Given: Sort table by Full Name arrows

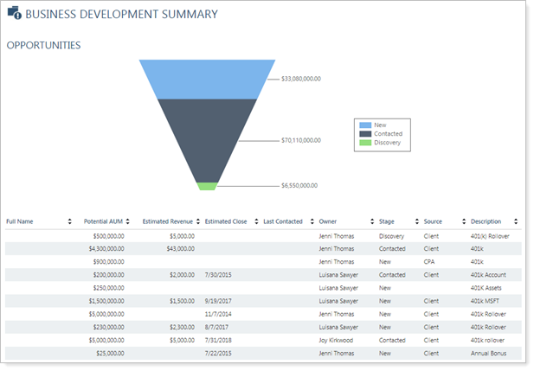Looking at the screenshot, I should (x=69, y=222).
